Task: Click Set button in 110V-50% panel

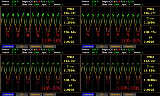Action: [22, 94]
